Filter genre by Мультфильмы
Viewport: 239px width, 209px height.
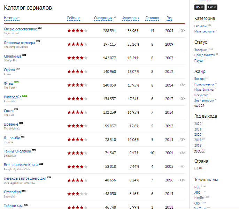point(204,90)
